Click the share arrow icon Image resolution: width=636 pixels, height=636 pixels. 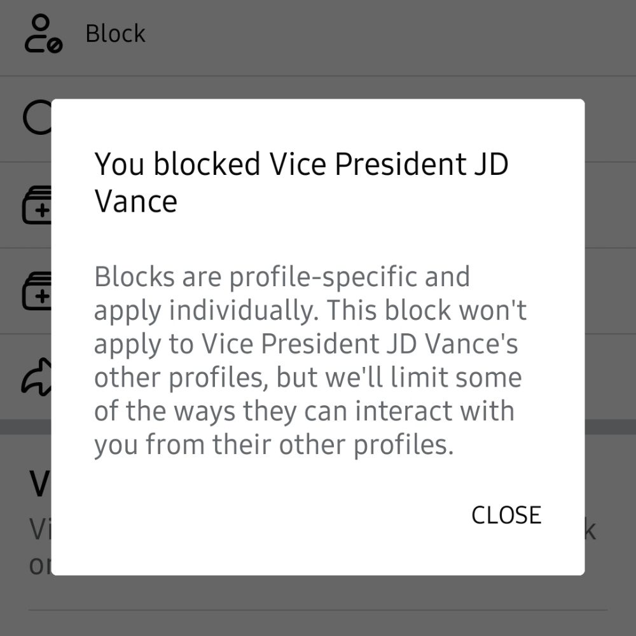36,377
